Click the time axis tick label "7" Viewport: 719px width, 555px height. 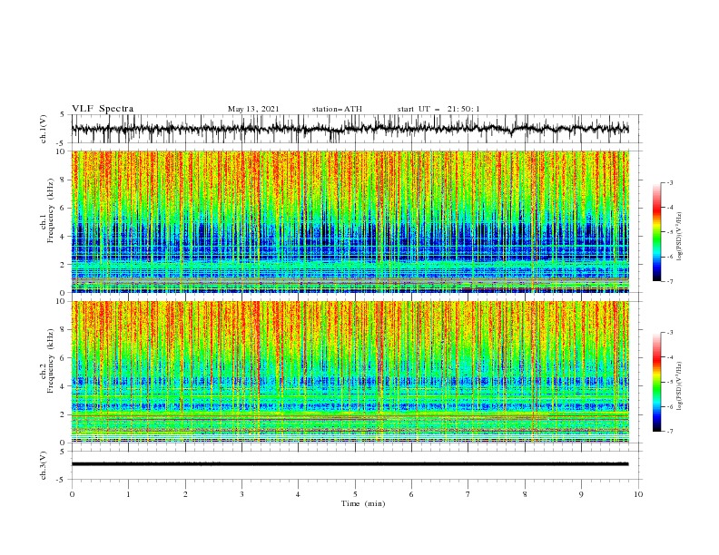click(468, 494)
